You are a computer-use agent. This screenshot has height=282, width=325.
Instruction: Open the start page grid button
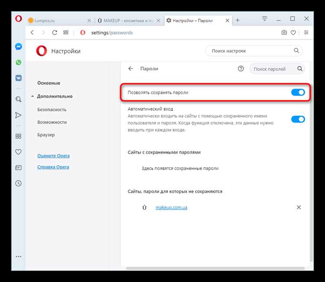click(x=66, y=33)
